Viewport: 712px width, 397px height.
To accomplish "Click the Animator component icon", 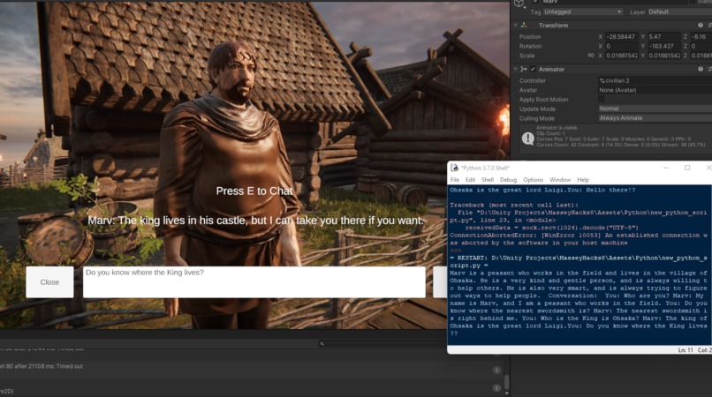I will click(524, 69).
